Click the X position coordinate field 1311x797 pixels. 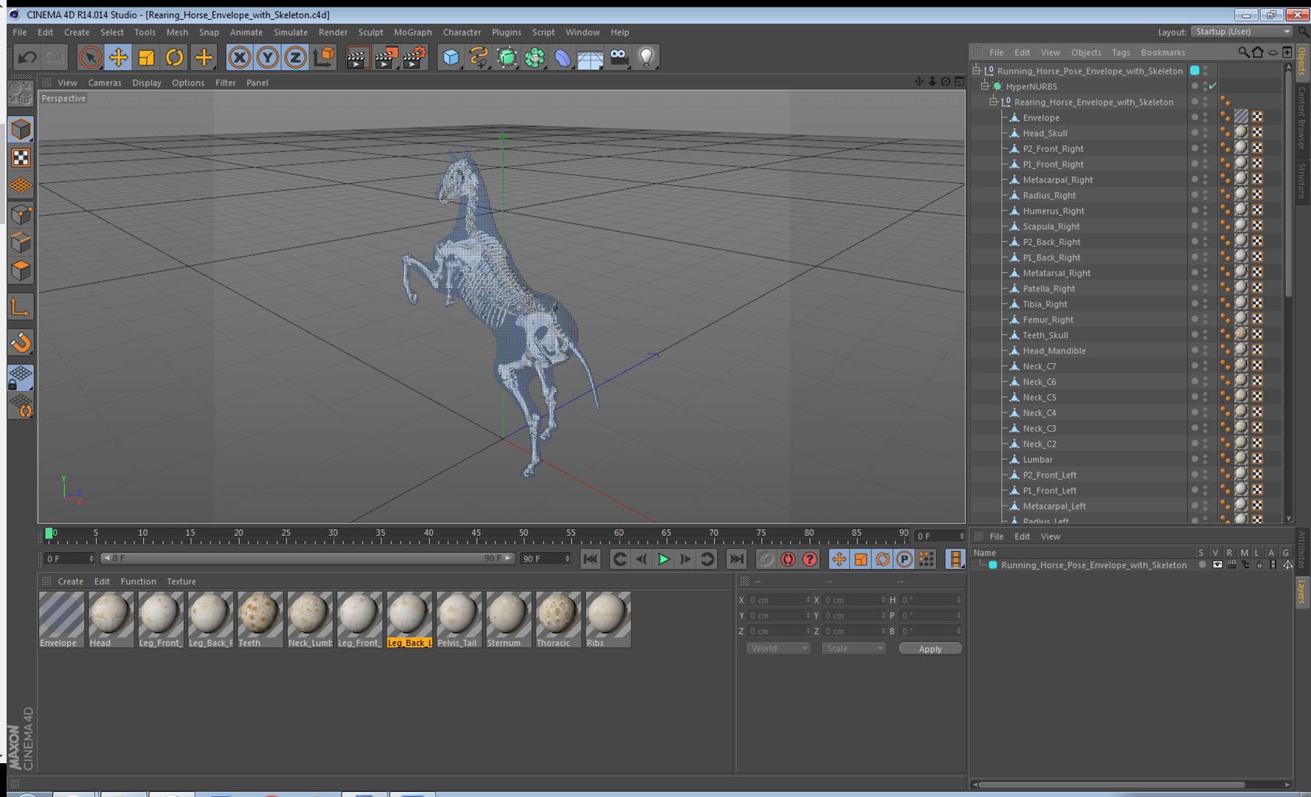[778, 600]
